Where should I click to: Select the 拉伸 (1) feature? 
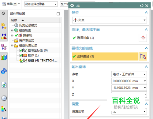[33, 55]
